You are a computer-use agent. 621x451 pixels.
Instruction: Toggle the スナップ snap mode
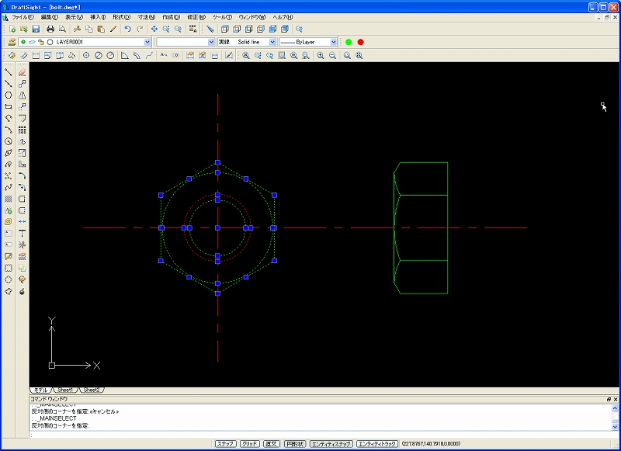tap(226, 444)
